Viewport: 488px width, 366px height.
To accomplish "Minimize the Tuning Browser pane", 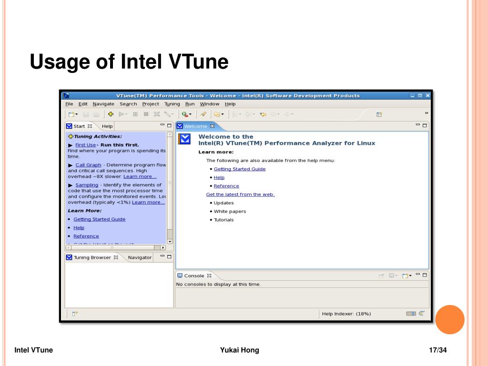I will coord(162,256).
